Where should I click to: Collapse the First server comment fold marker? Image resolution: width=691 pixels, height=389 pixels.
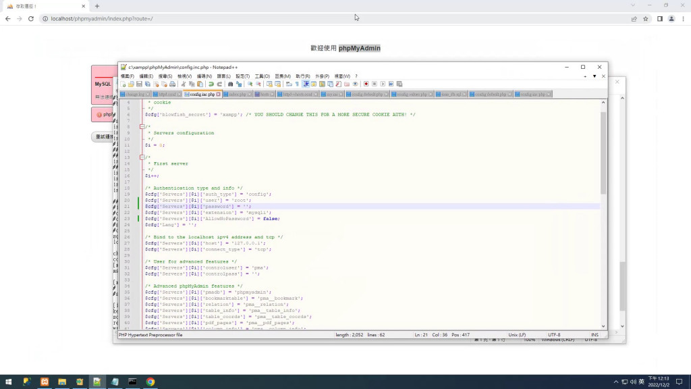tap(142, 157)
